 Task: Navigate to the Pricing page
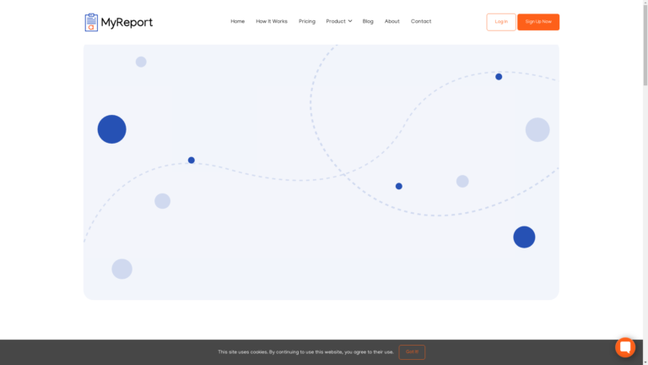[307, 21]
